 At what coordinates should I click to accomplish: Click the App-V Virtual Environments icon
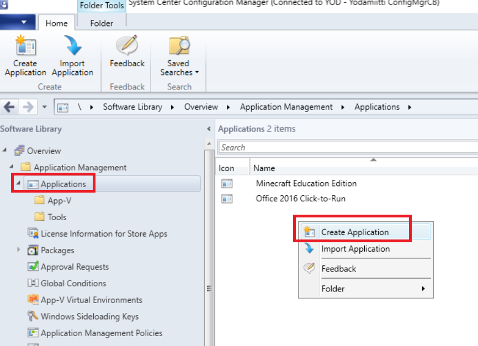(x=33, y=299)
